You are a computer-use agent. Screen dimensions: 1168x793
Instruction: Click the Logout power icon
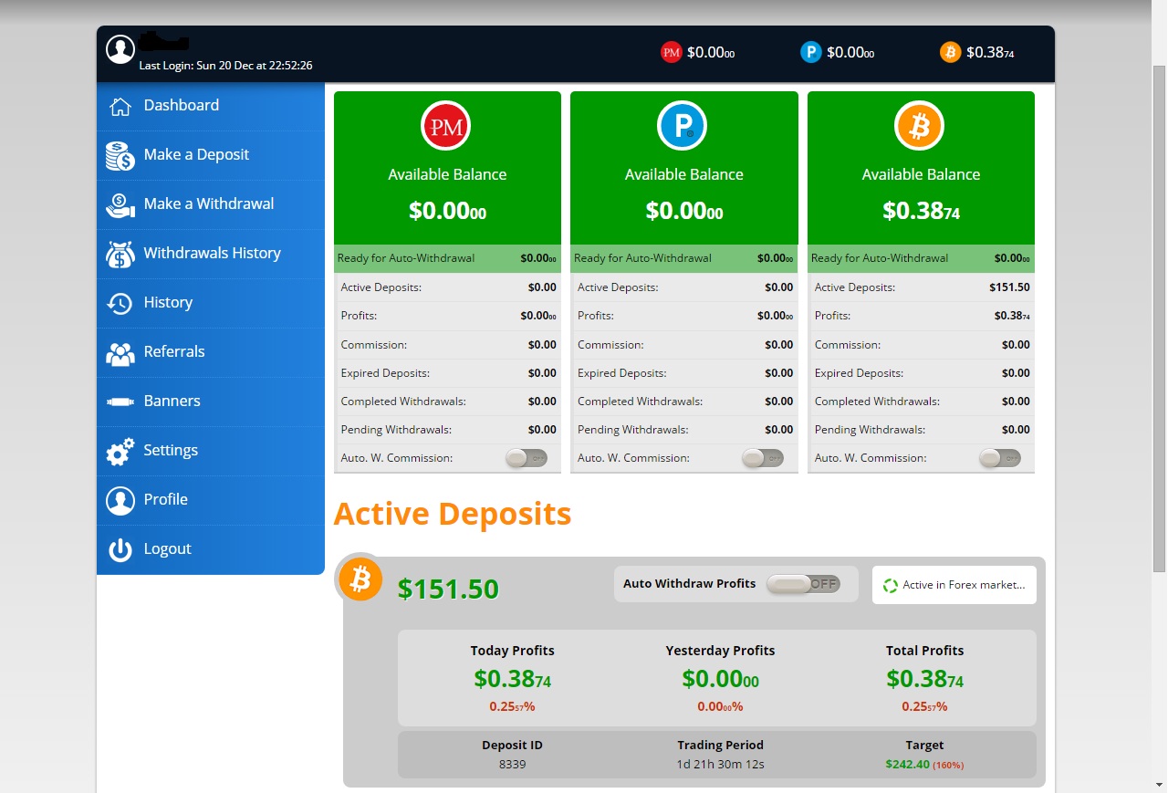(x=120, y=549)
